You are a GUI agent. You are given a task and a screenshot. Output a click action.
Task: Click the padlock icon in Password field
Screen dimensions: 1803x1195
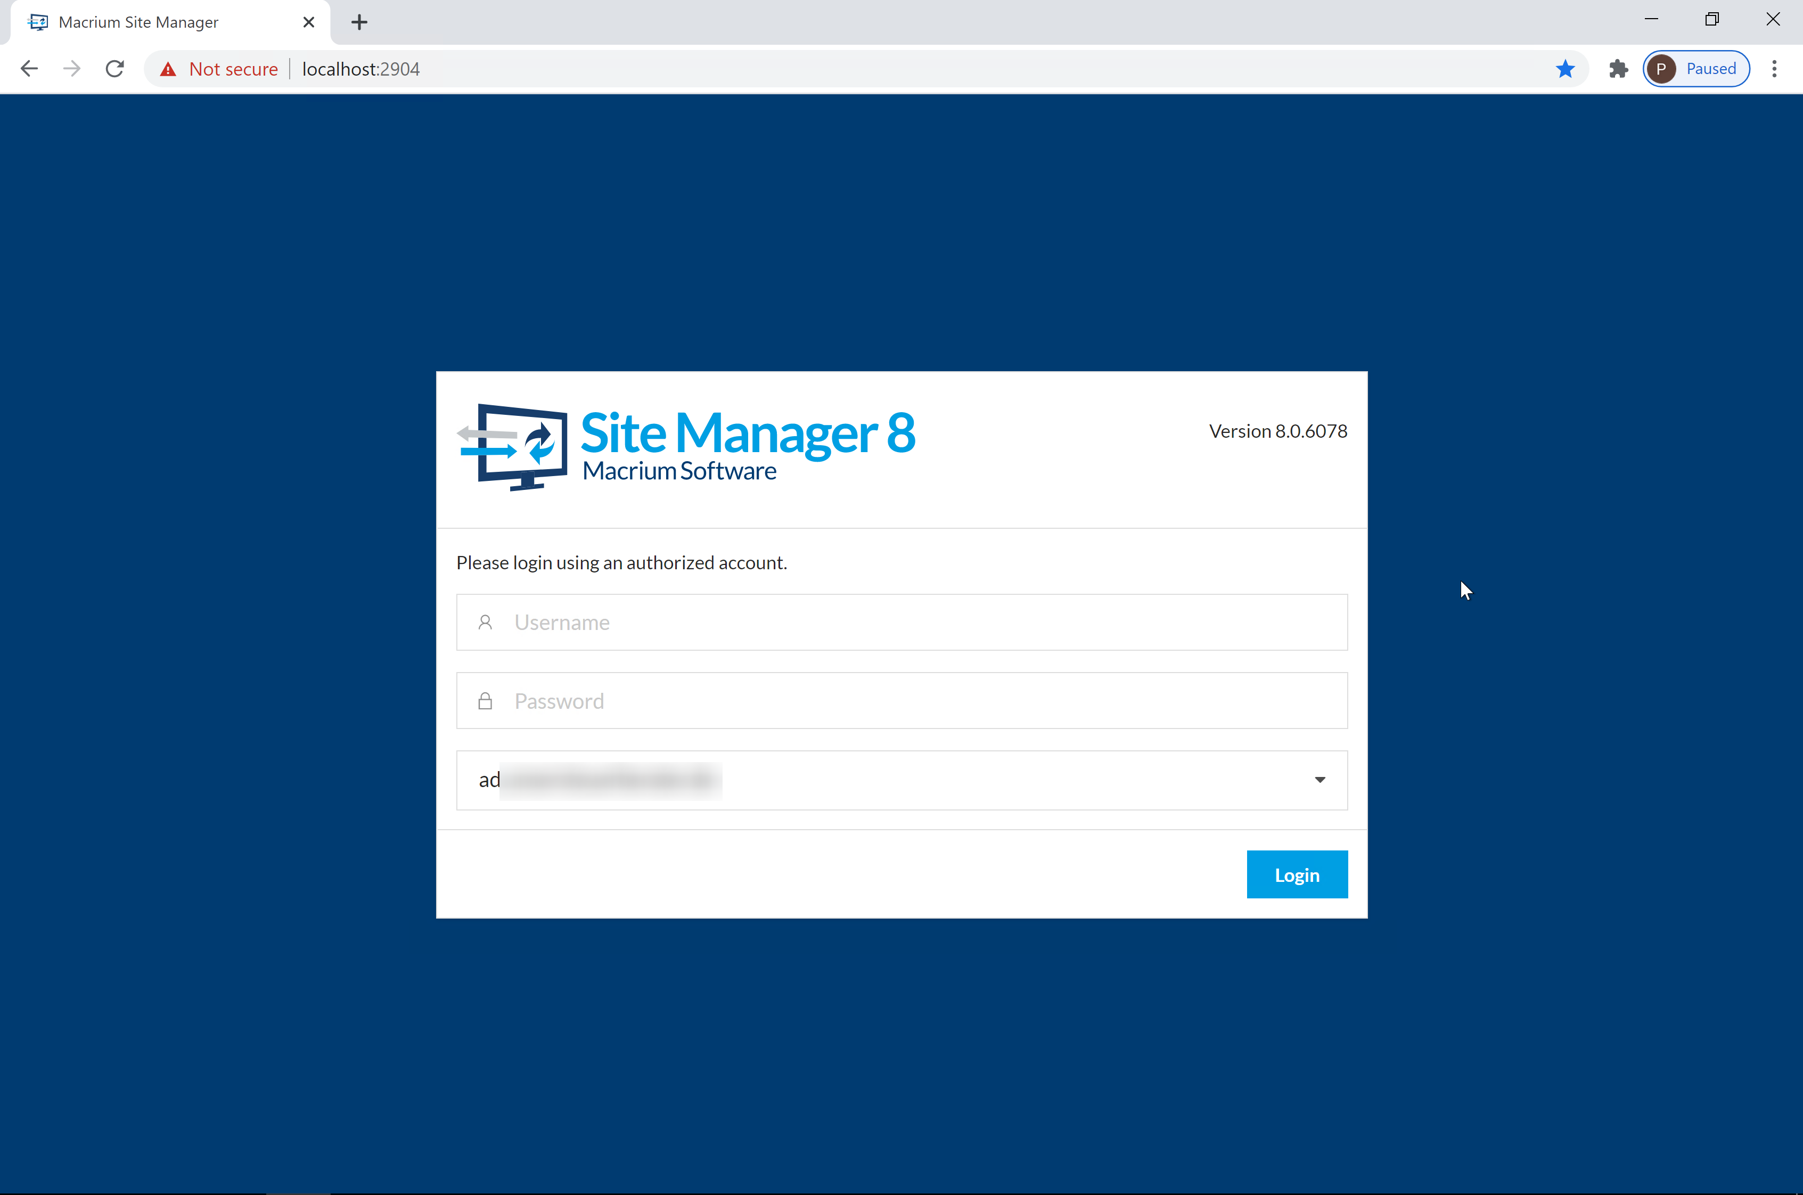(x=486, y=700)
